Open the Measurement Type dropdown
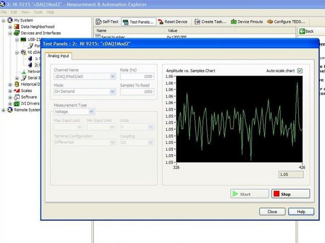 coord(91,112)
